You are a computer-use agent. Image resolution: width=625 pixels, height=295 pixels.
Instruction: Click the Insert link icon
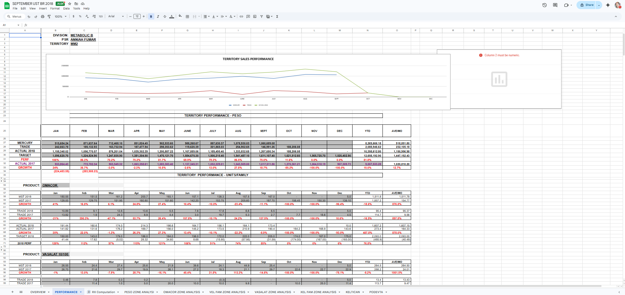tap(241, 17)
